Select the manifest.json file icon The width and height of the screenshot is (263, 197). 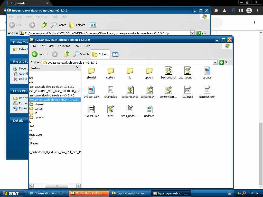coord(207,90)
